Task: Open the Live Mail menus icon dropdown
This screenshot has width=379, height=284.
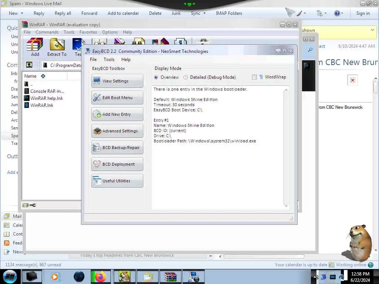Action: (x=322, y=13)
